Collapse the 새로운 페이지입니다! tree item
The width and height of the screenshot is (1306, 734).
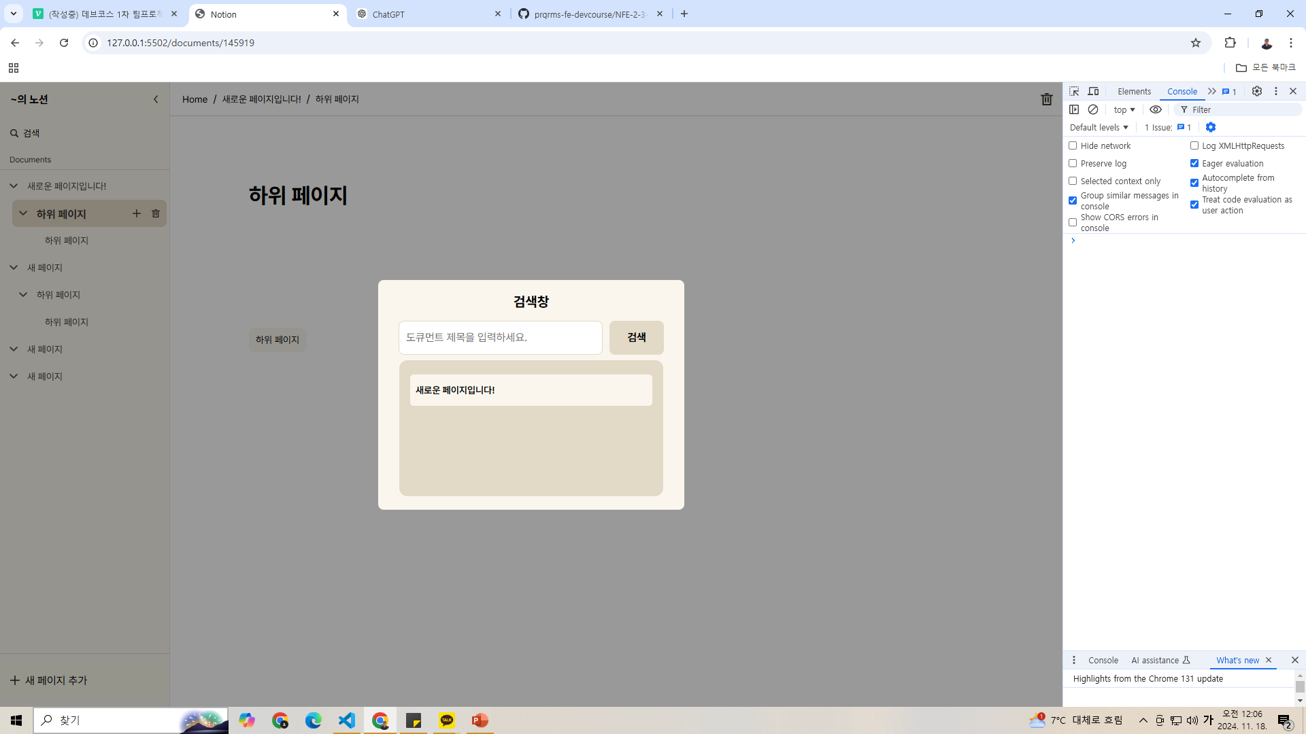coord(14,186)
